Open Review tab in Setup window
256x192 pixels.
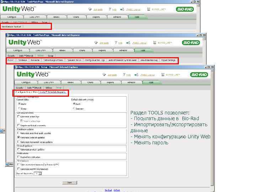tap(70, 82)
